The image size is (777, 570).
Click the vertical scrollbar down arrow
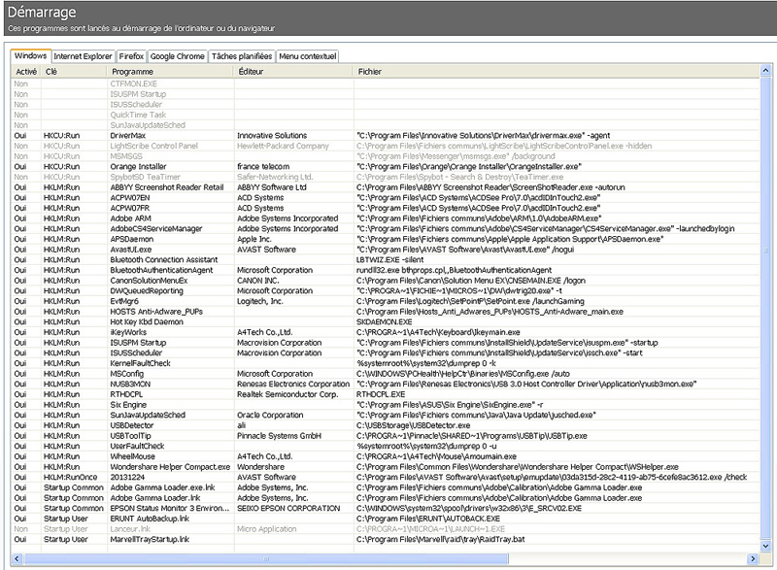click(765, 546)
